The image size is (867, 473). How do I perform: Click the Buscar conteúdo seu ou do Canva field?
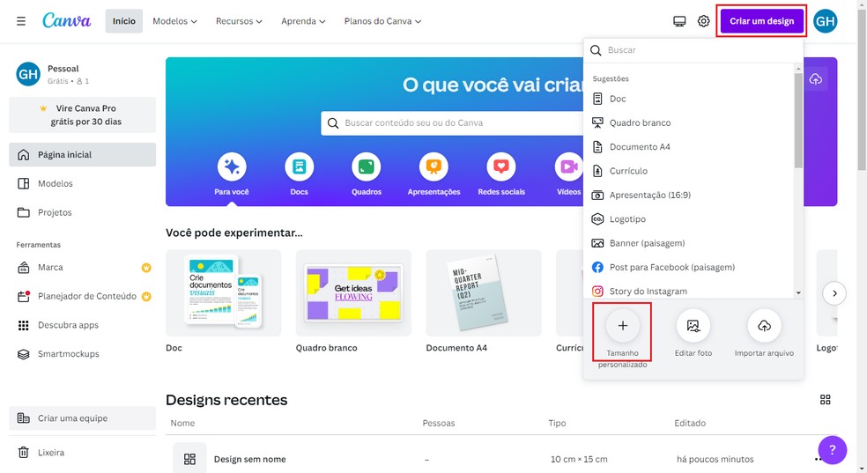[452, 122]
